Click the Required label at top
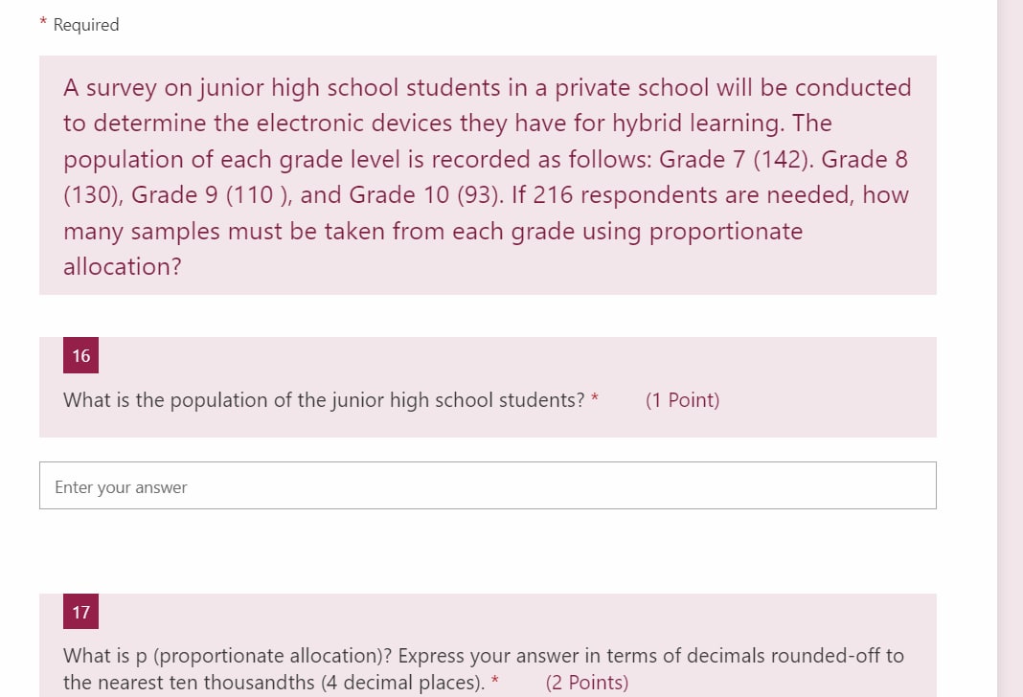This screenshot has width=1023, height=697. [86, 25]
